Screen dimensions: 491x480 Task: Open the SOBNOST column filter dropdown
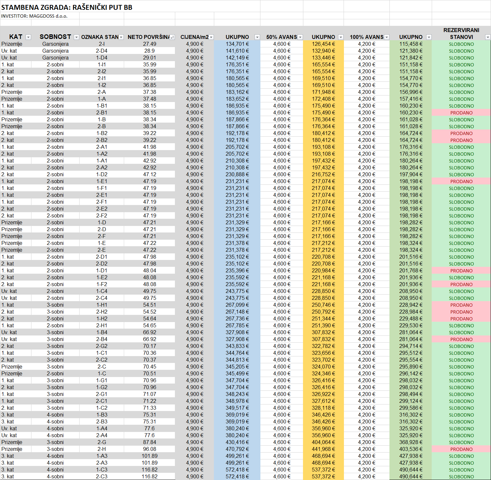(76, 37)
